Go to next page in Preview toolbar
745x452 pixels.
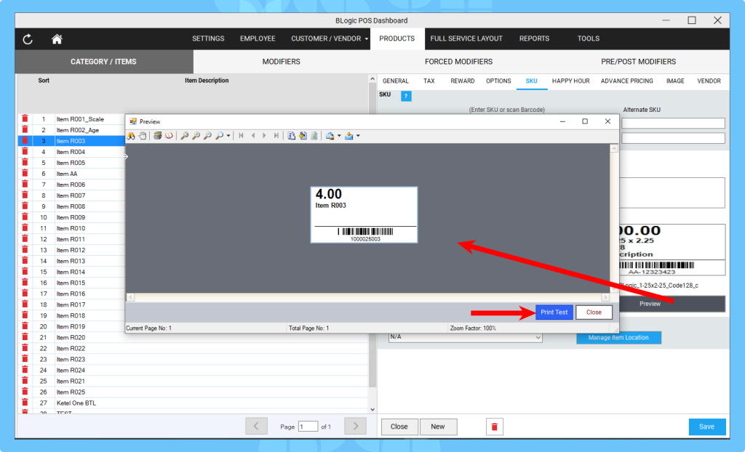(265, 136)
